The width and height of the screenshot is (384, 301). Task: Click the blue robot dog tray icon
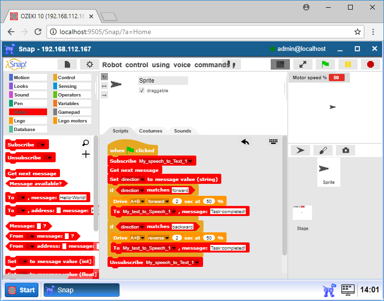[x=329, y=290]
